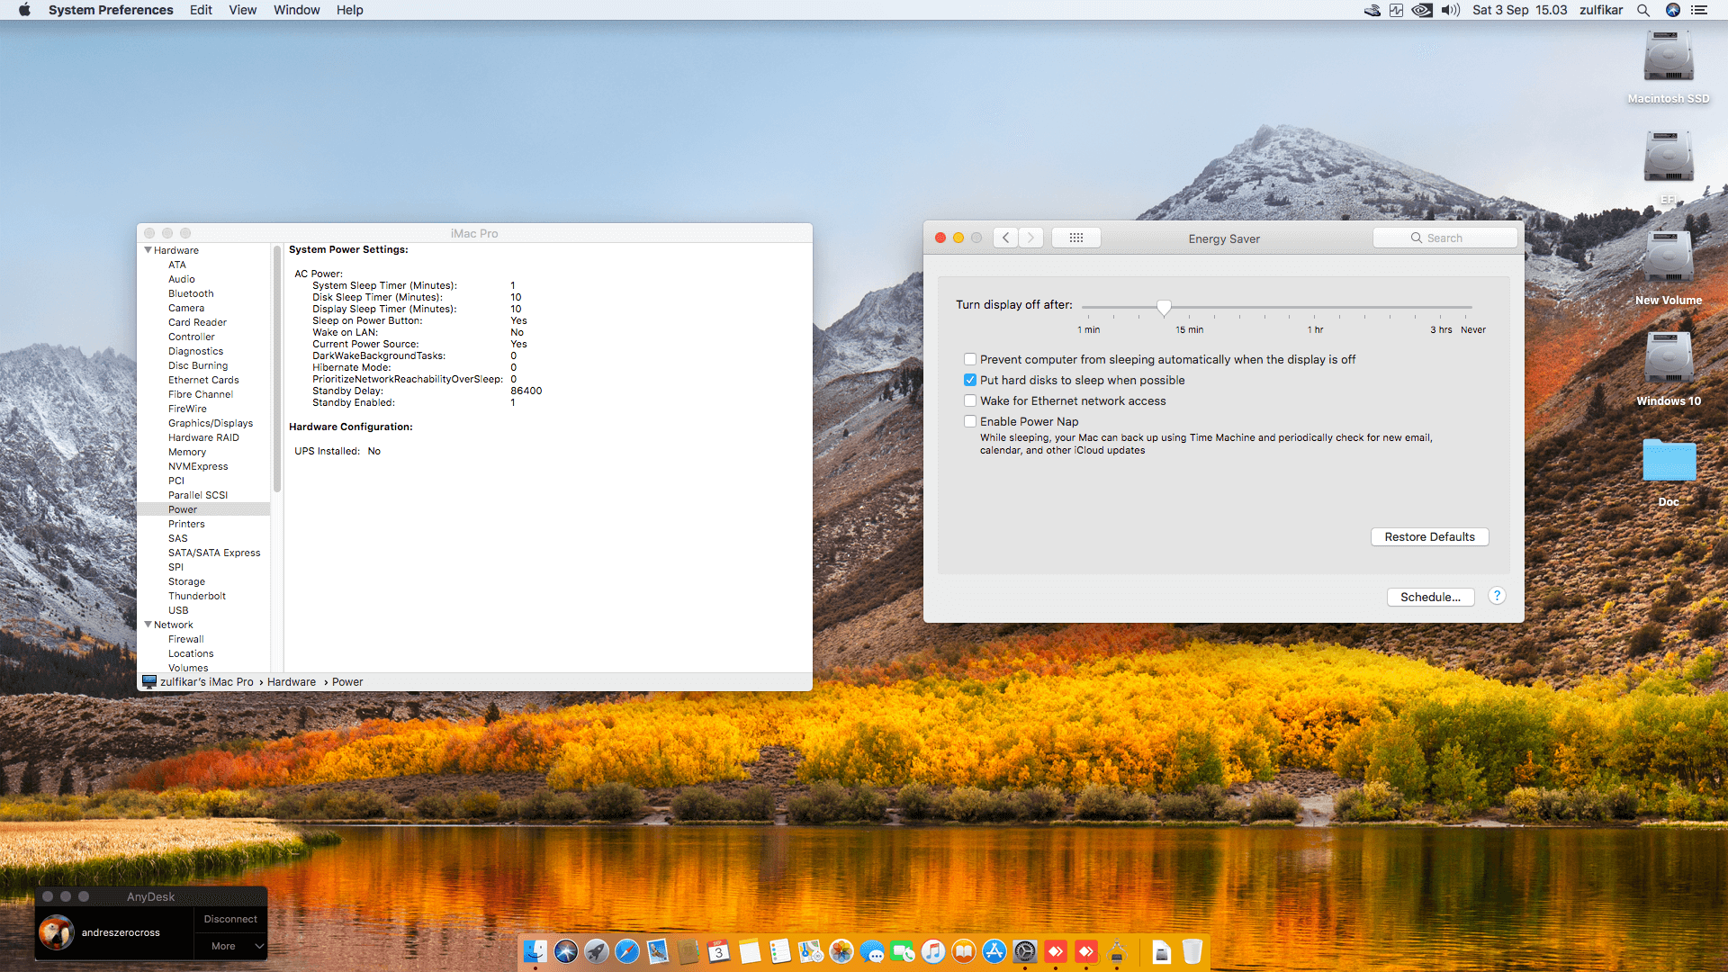Collapse the Hardware section in System Information
This screenshot has height=972, width=1728.
pos(149,250)
